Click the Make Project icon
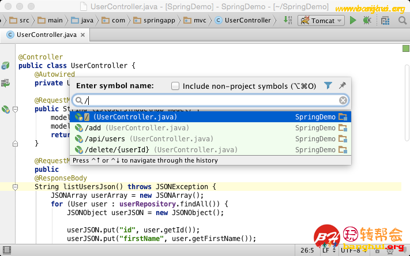 point(288,20)
